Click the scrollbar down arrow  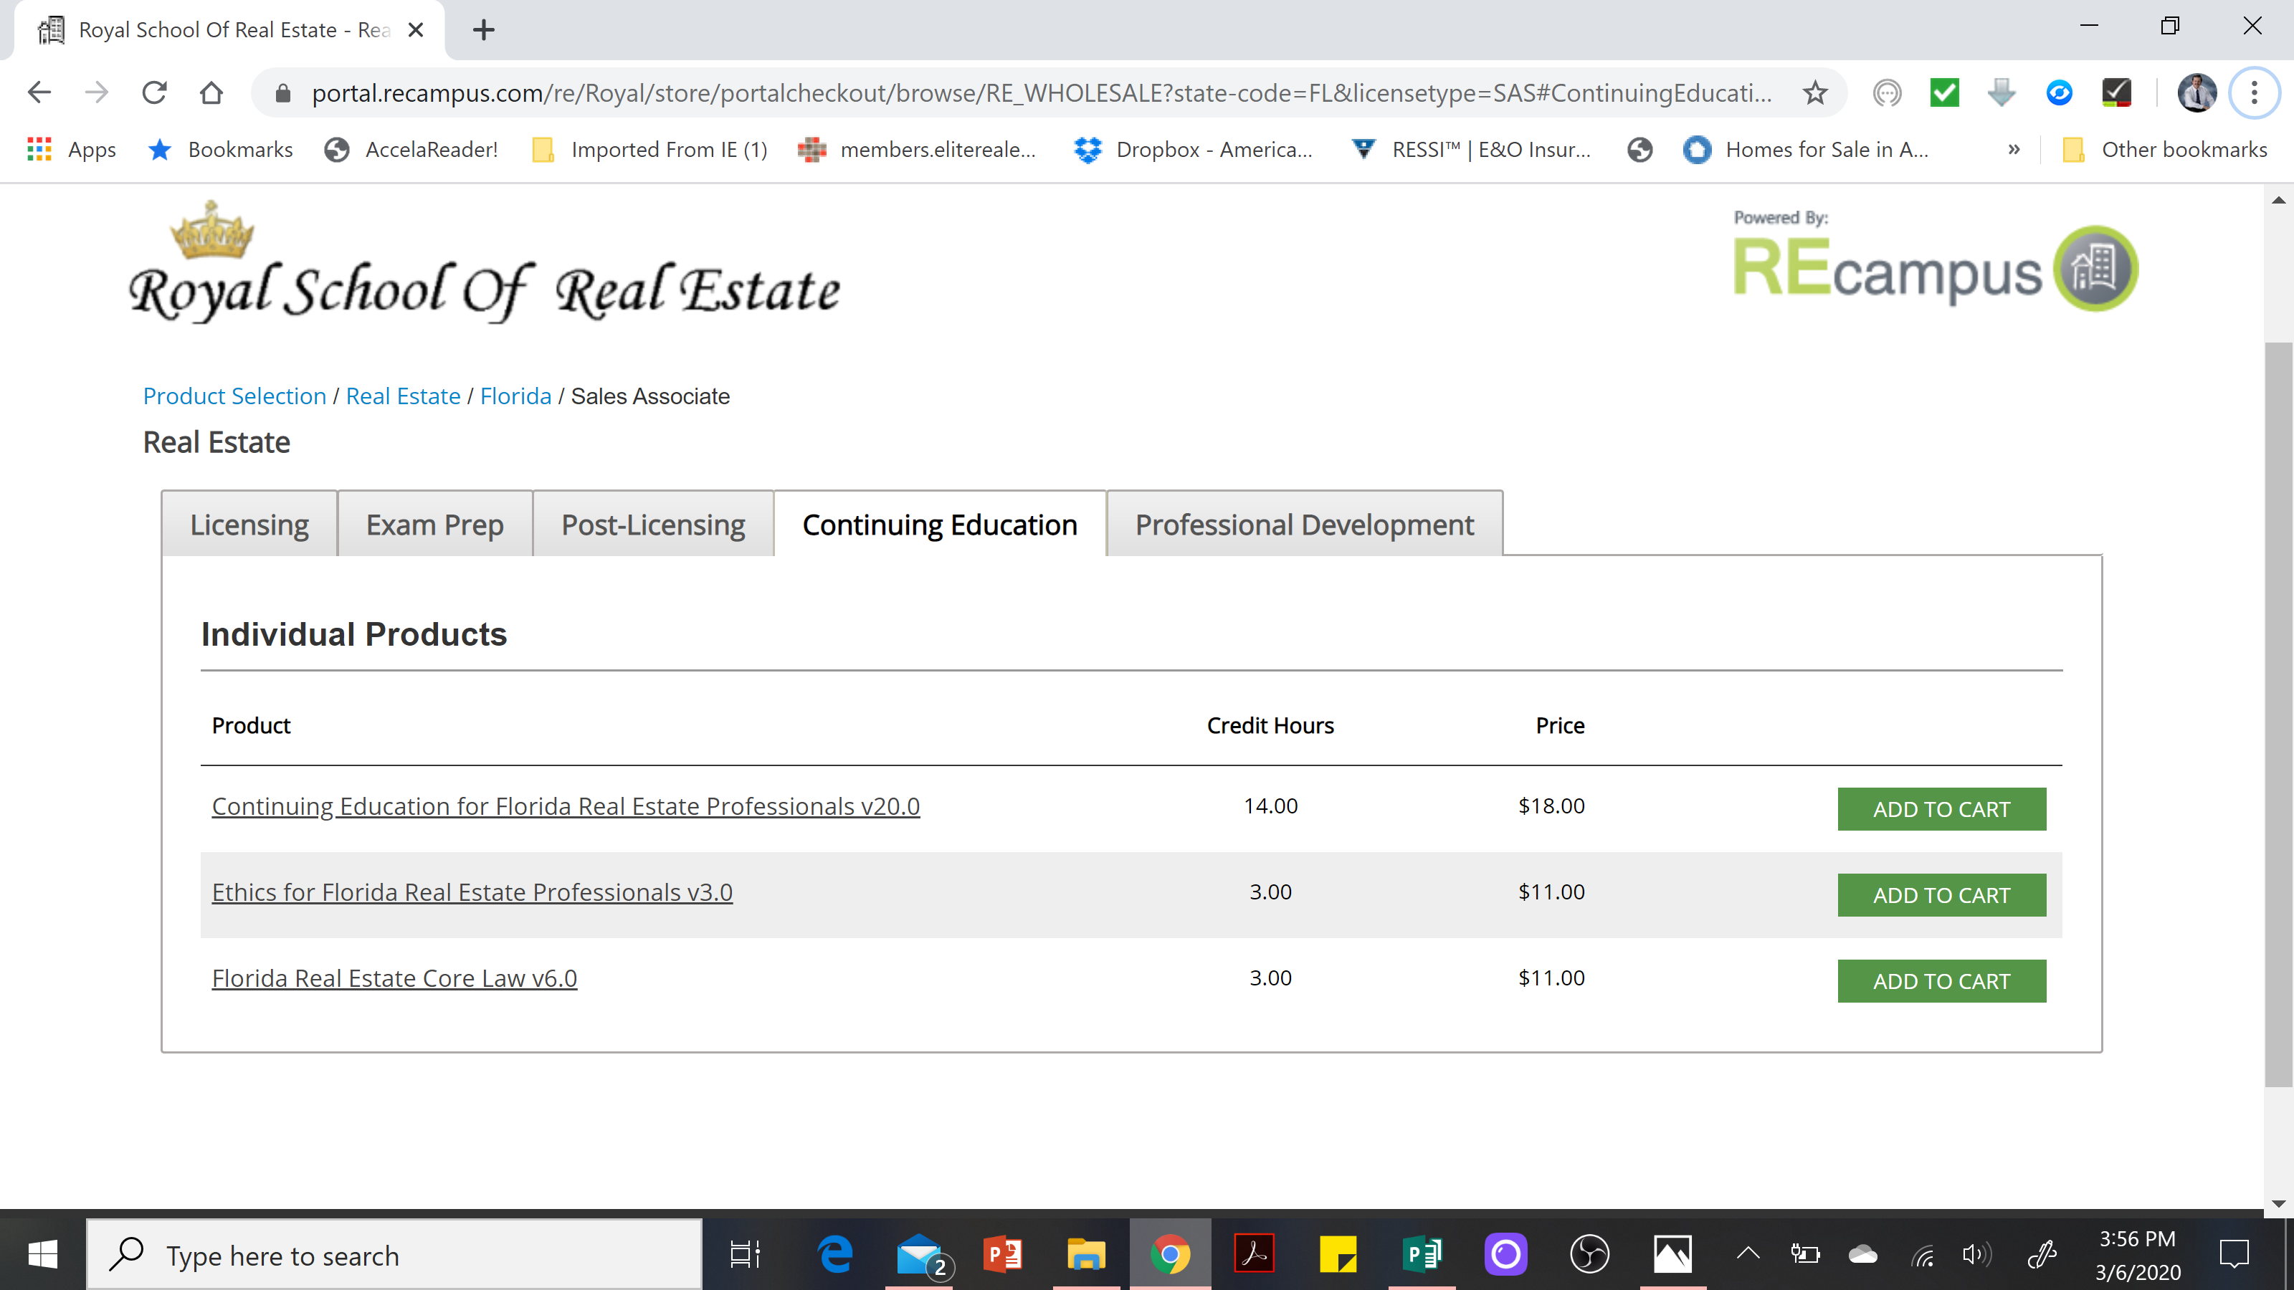[2278, 1203]
